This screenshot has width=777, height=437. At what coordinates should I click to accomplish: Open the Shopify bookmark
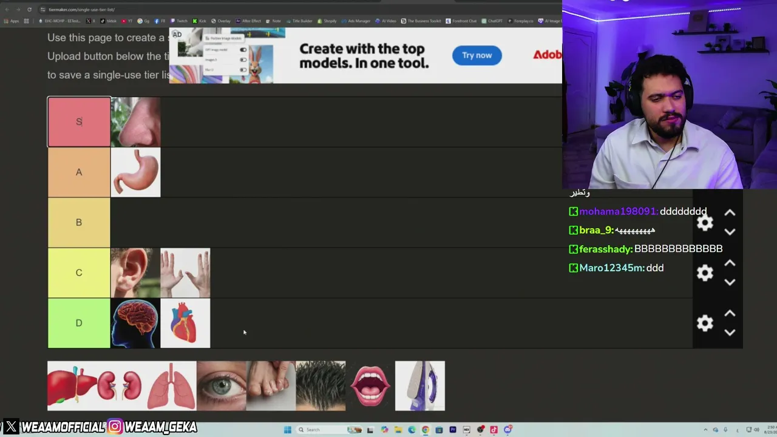[x=327, y=21]
